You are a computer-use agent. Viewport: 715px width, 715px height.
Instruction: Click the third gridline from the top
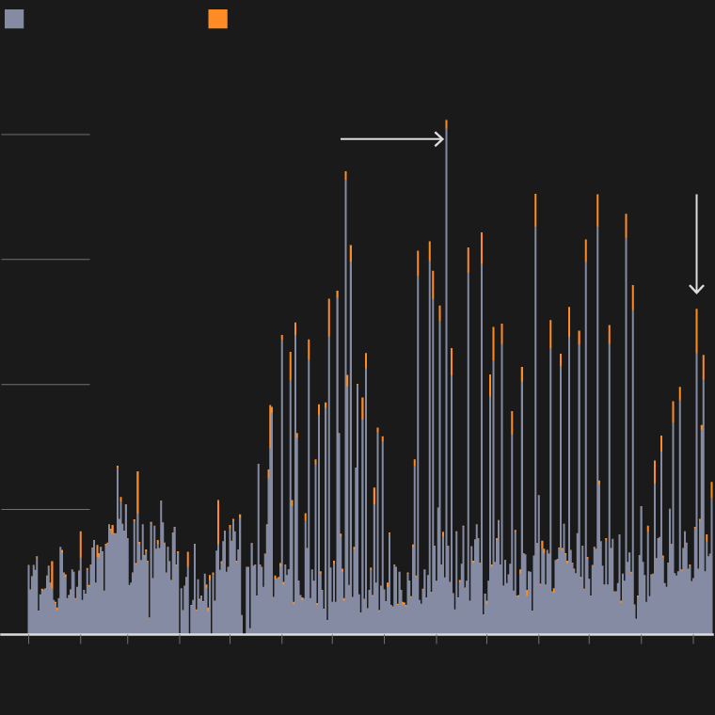(45, 385)
